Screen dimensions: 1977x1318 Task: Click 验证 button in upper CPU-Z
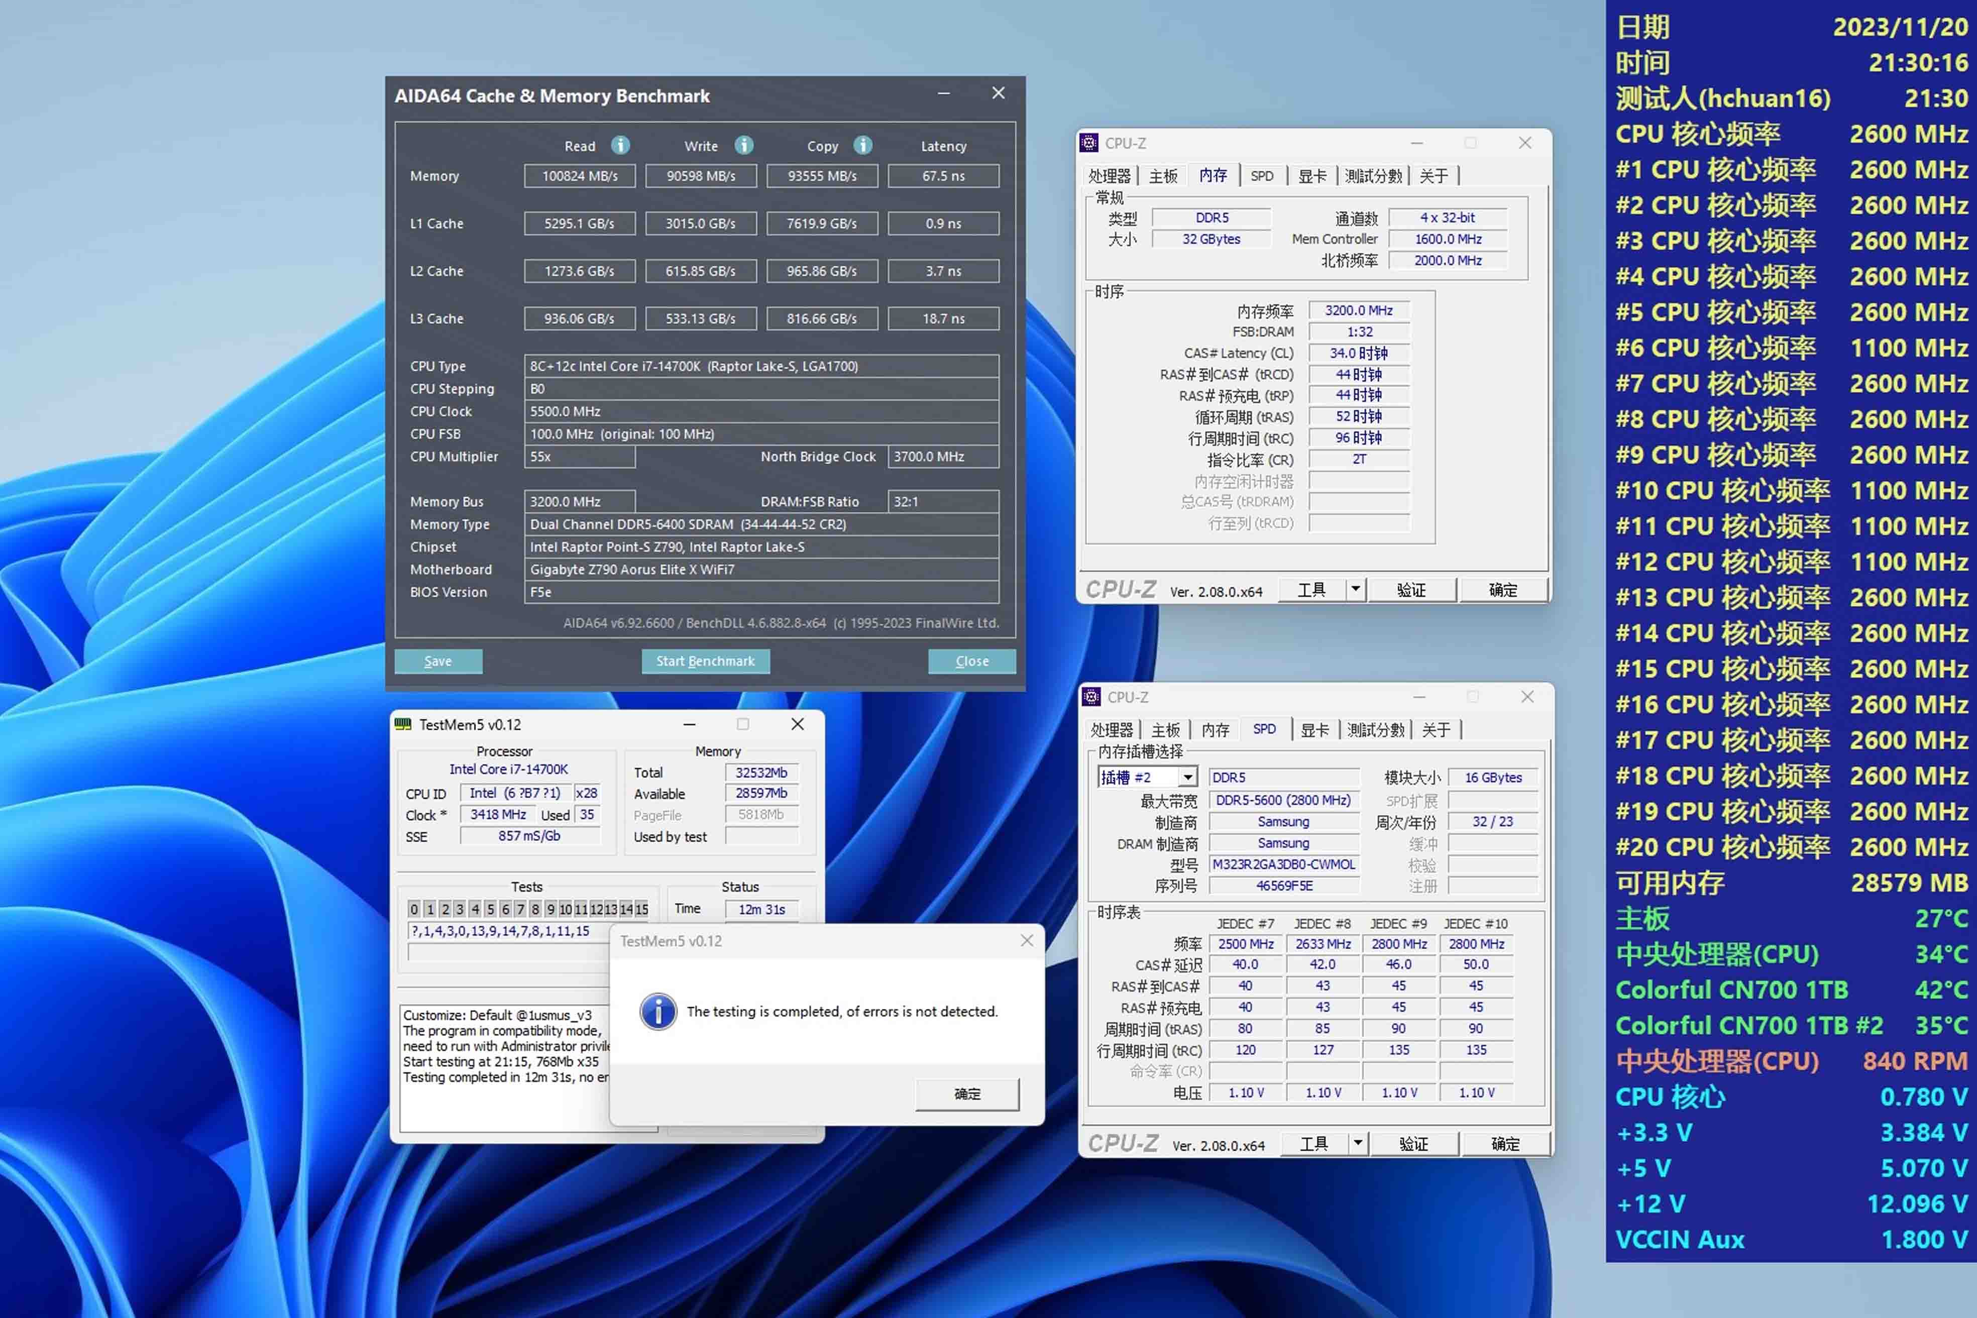click(1411, 590)
